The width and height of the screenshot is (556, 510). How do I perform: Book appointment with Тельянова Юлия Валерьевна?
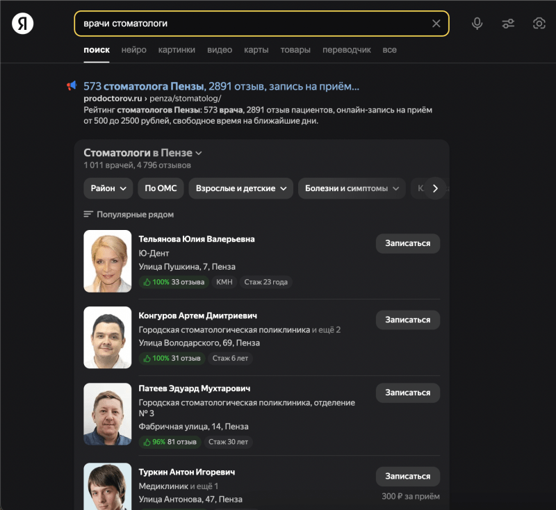(x=407, y=243)
